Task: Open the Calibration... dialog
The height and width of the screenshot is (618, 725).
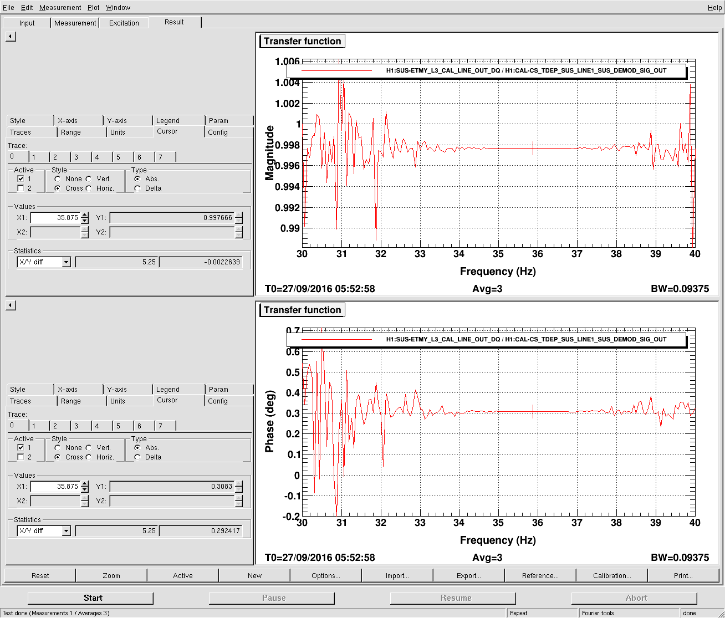Action: tap(612, 576)
